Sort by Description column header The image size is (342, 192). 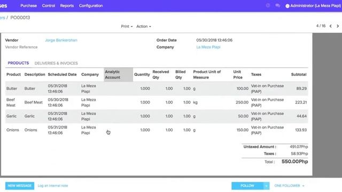click(x=35, y=75)
